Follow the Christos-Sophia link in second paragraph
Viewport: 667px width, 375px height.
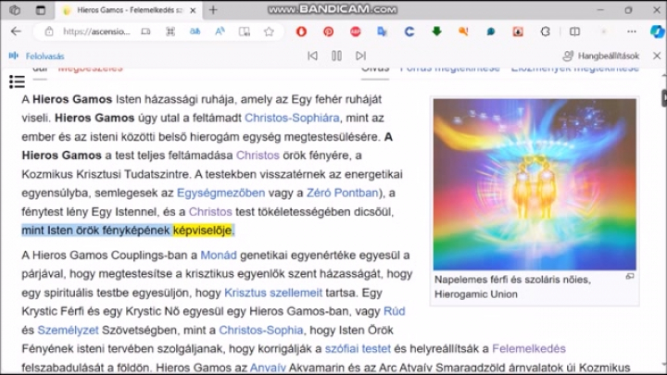[x=261, y=330]
